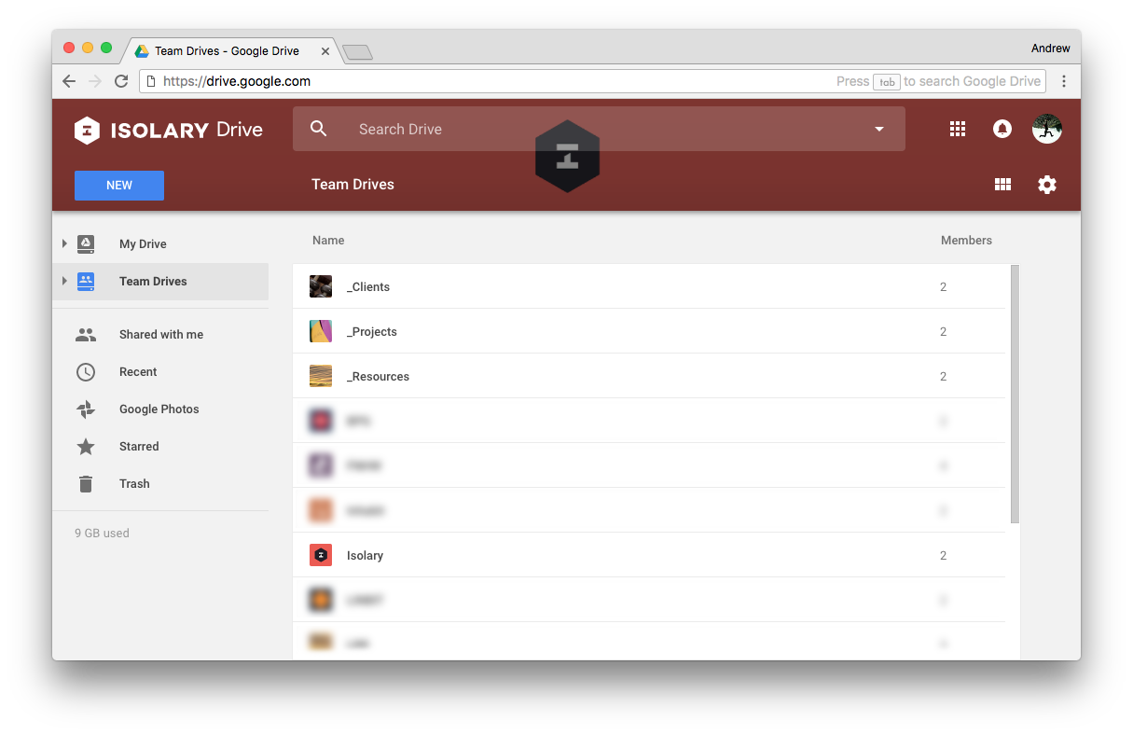
Task: Reload the page
Action: pos(121,81)
